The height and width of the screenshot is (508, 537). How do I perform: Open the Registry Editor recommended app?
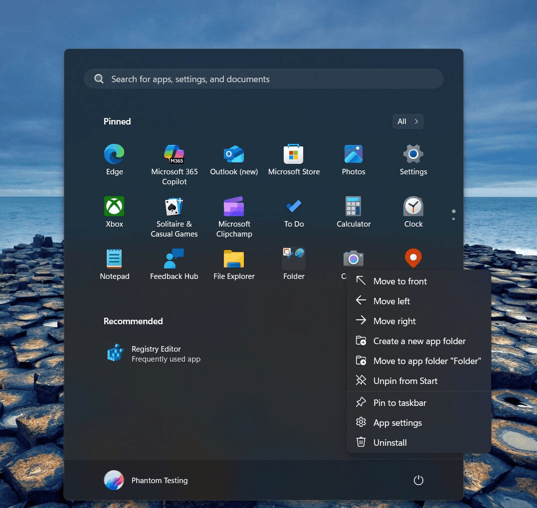153,354
